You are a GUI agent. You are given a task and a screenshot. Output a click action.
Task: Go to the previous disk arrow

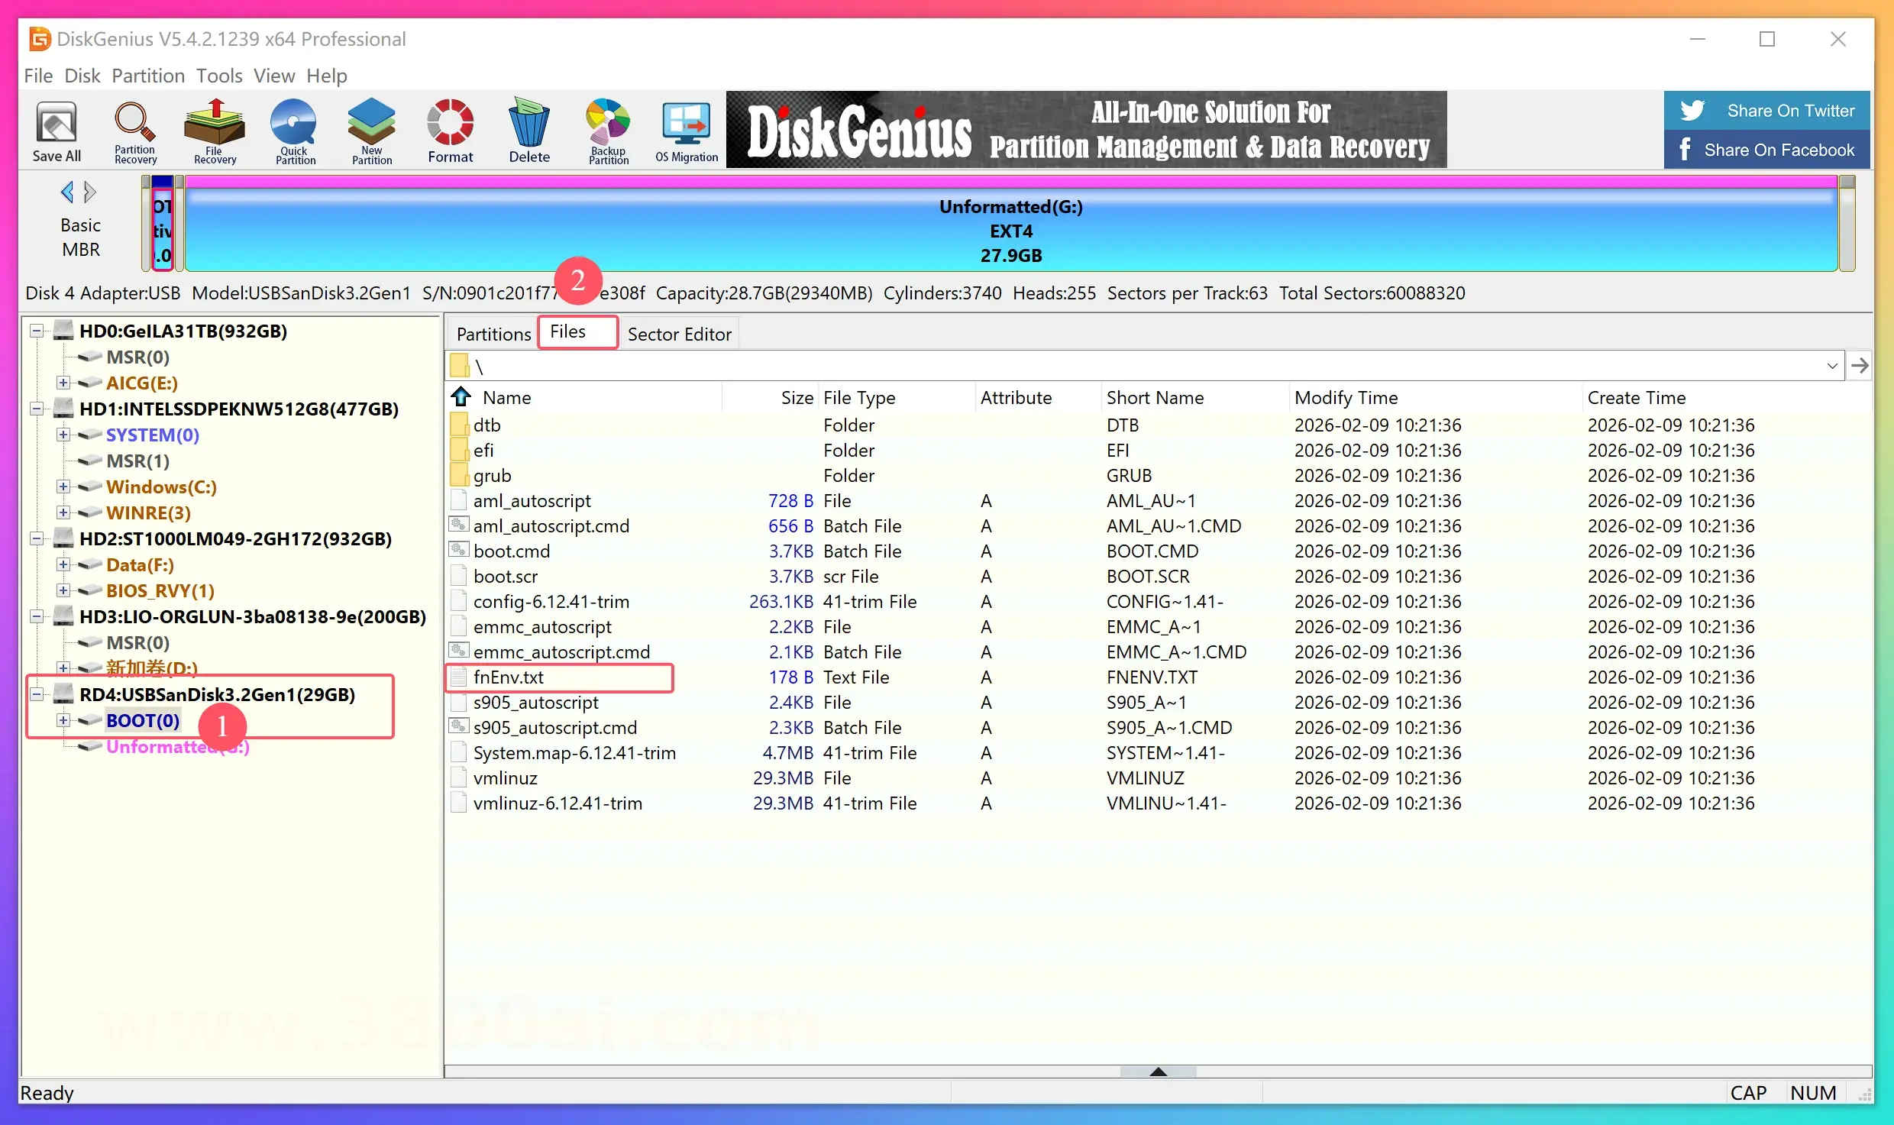click(x=67, y=192)
